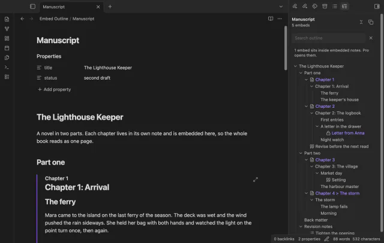
Task: Jump to The harbour master heading
Action: tap(340, 187)
